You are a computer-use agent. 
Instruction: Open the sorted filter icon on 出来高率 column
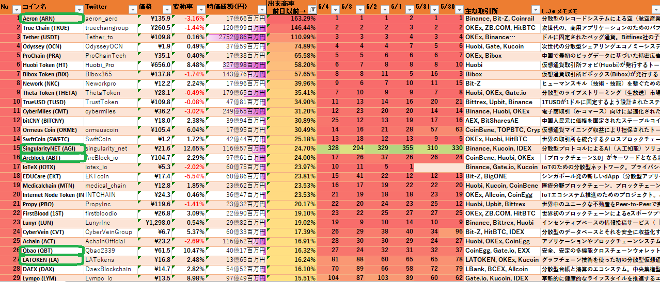pyautogui.click(x=312, y=9)
